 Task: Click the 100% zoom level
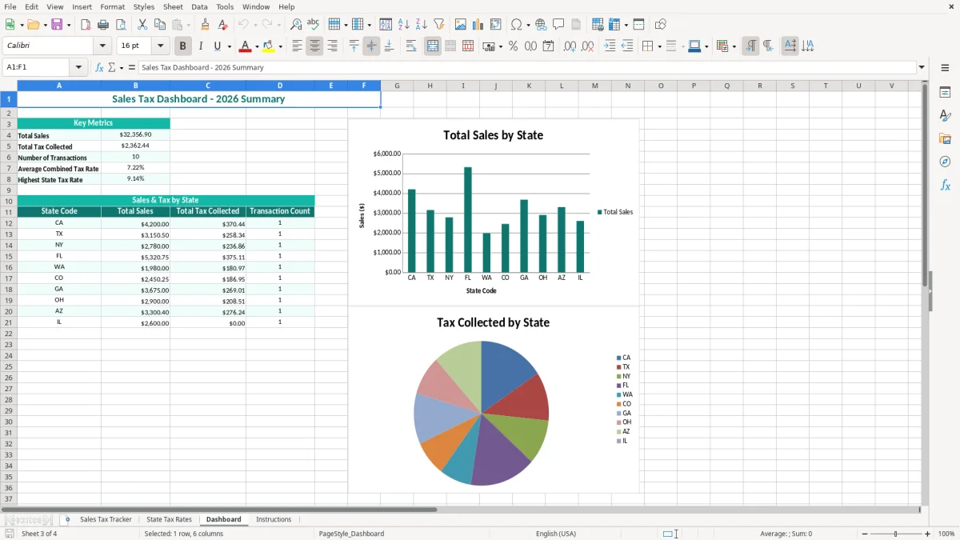(946, 534)
